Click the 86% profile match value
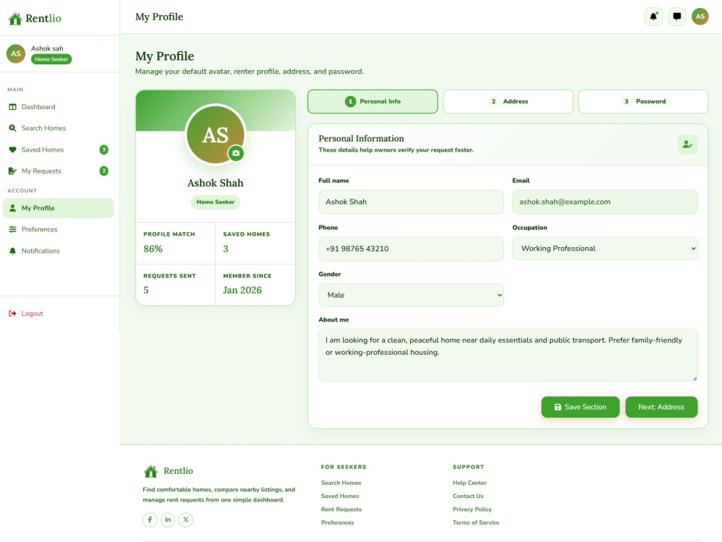This screenshot has height=542, width=722. [x=153, y=249]
